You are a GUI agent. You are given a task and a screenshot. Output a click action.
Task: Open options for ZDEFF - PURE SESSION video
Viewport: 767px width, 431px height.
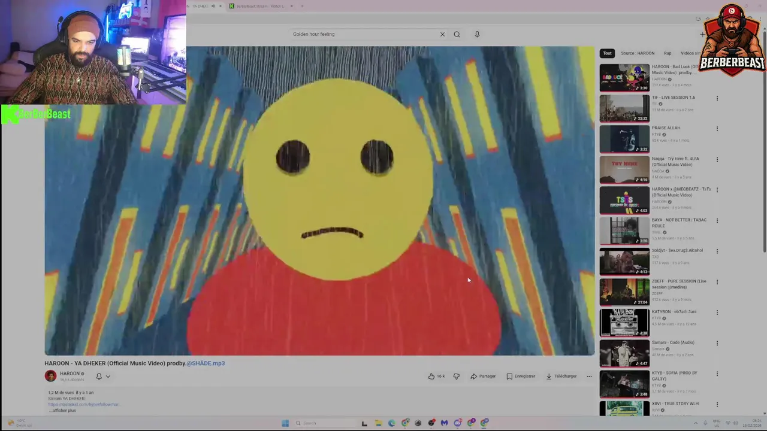(717, 282)
